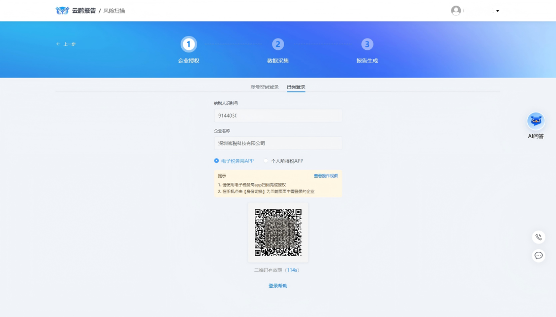Screen dimensions: 556x317
Task: Choose the 个人所得税APP radio option
Action: click(266, 161)
